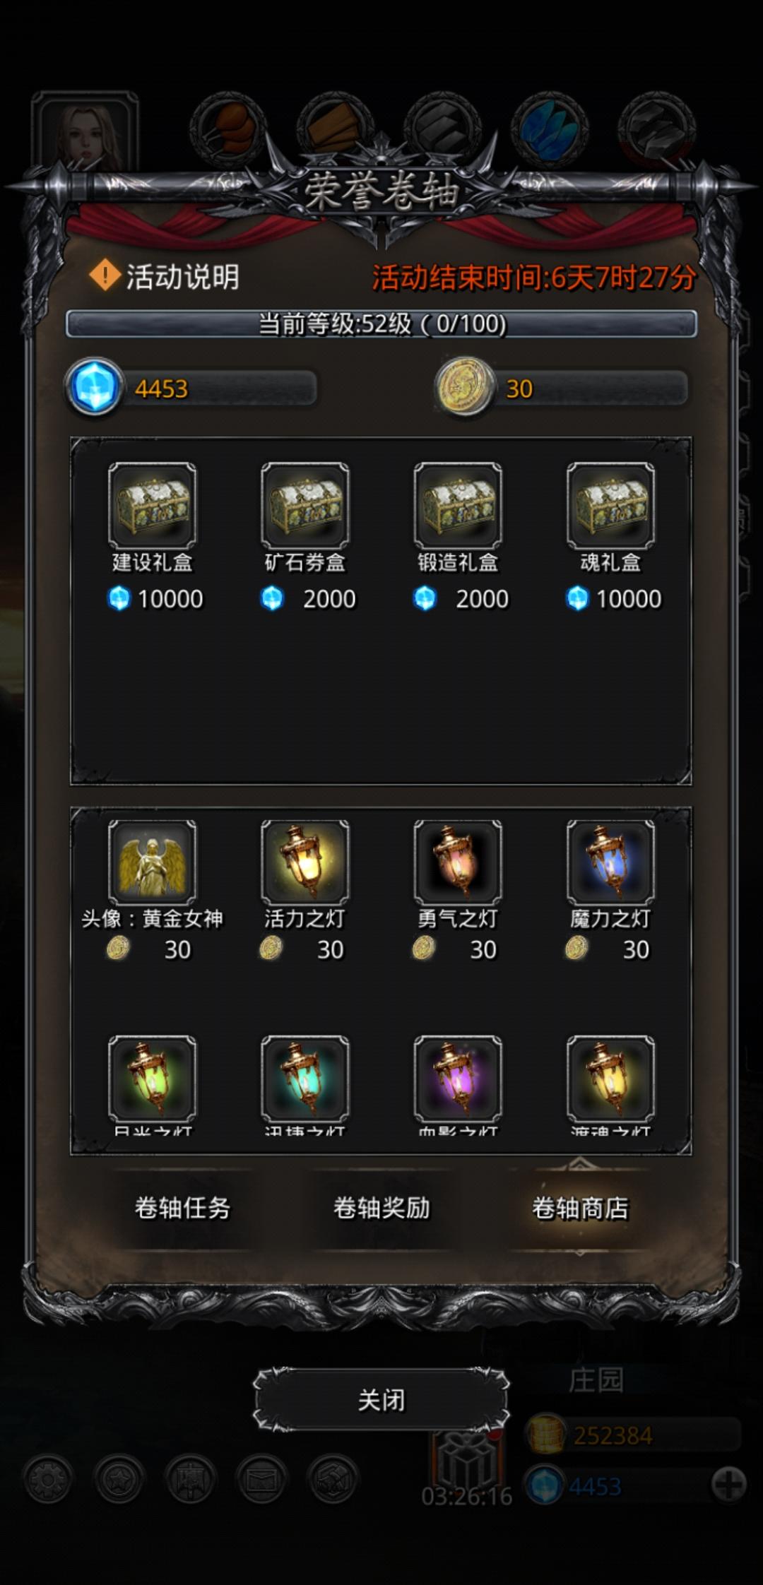
Task: Click the 关闭 button
Action: (x=381, y=1400)
